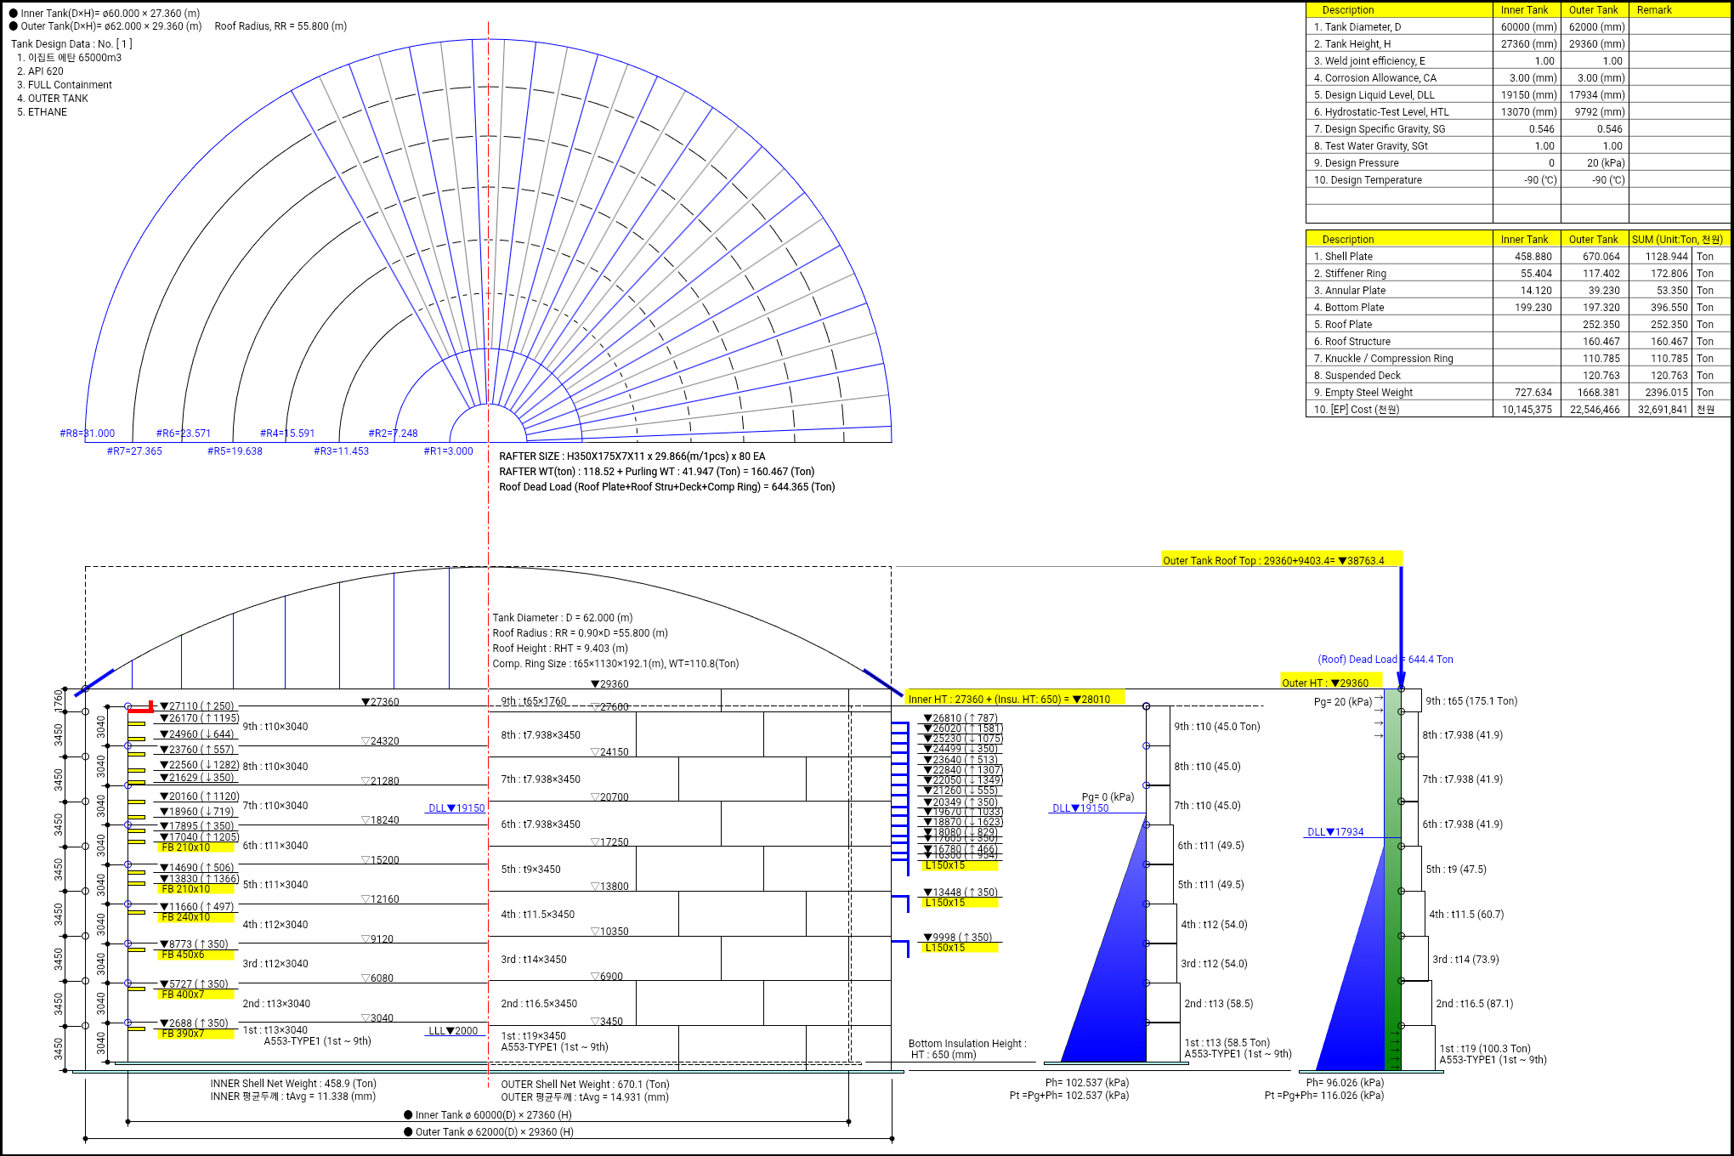Click radius label '#R4=15.591'

tap(287, 433)
